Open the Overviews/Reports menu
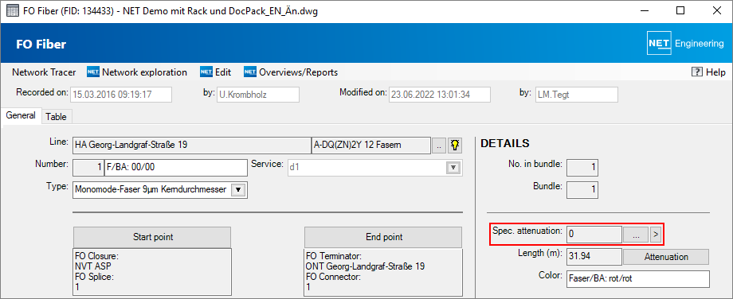The height and width of the screenshot is (299, 733). point(291,72)
